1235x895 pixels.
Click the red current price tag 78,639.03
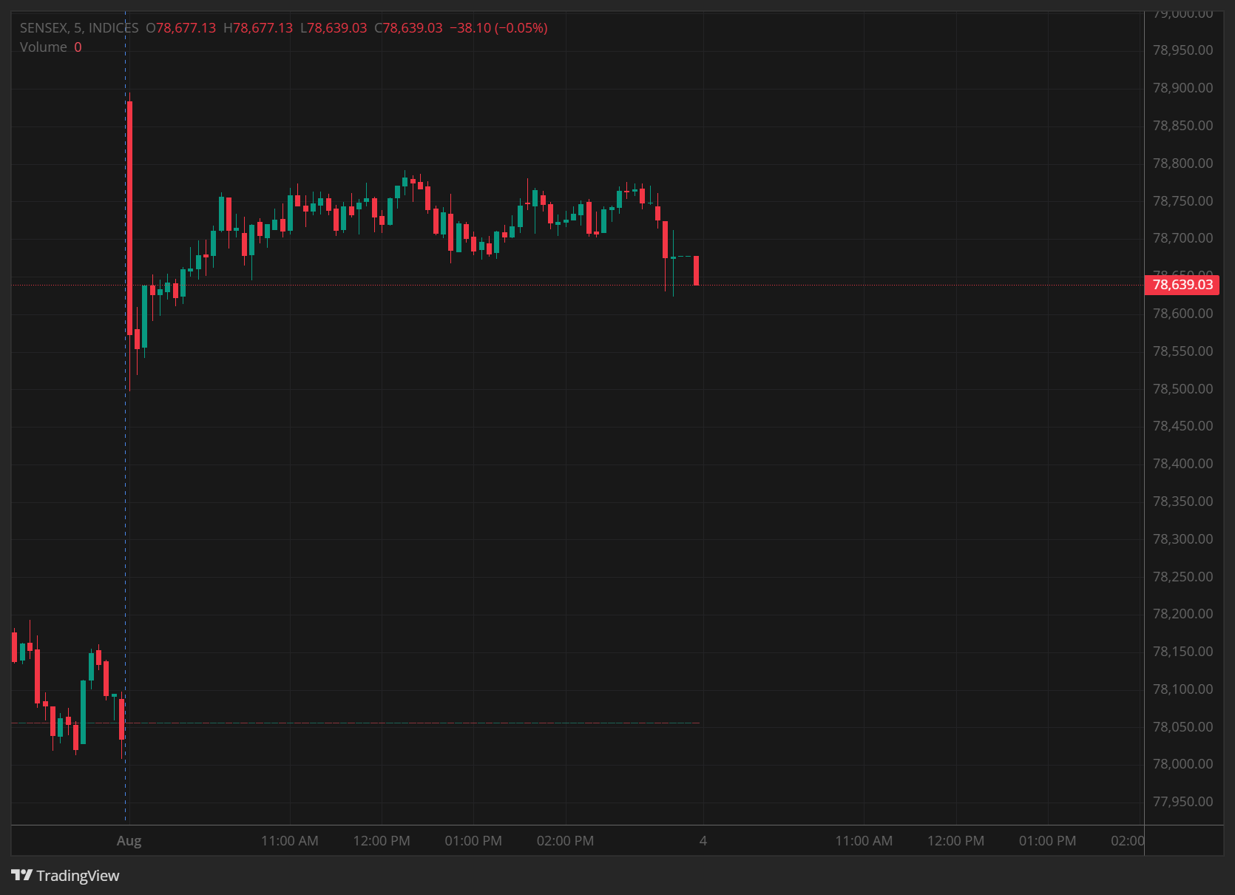1182,285
